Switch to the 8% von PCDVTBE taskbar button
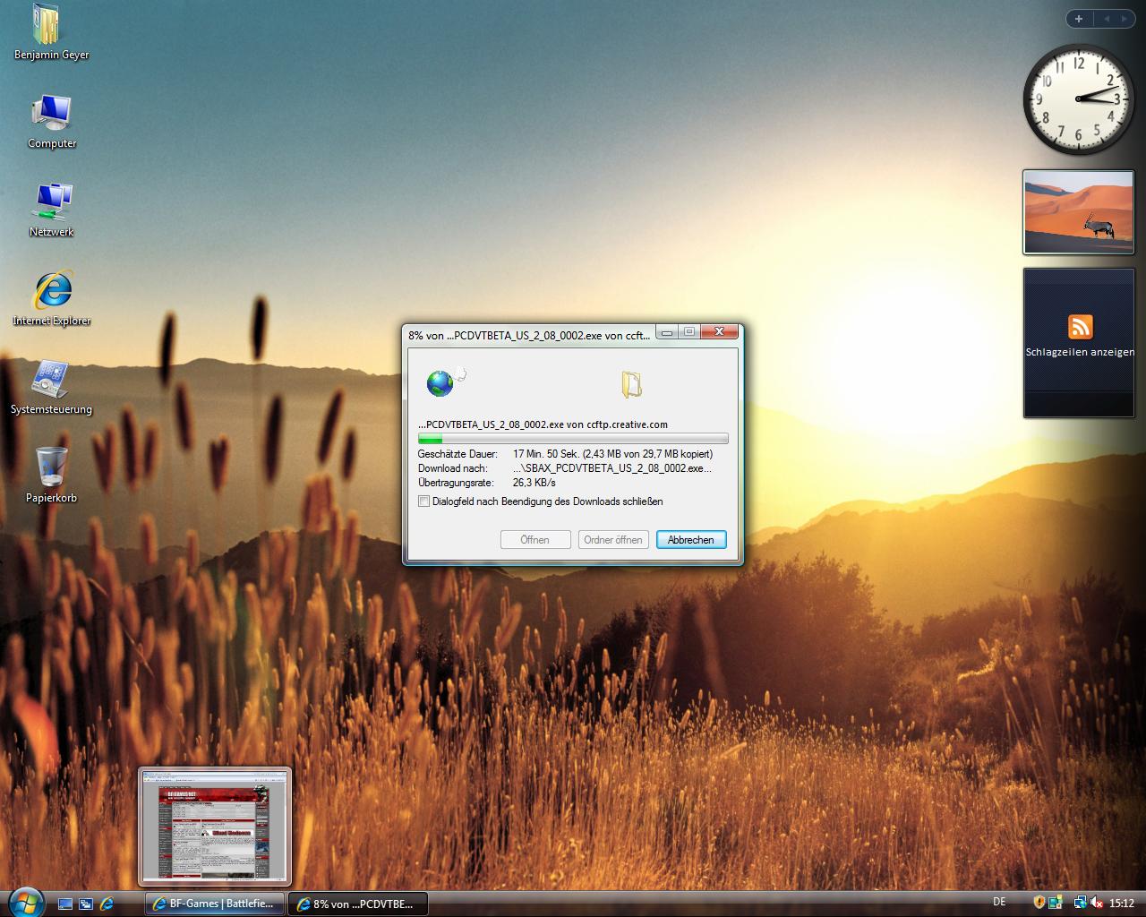The width and height of the screenshot is (1146, 917). [357, 904]
